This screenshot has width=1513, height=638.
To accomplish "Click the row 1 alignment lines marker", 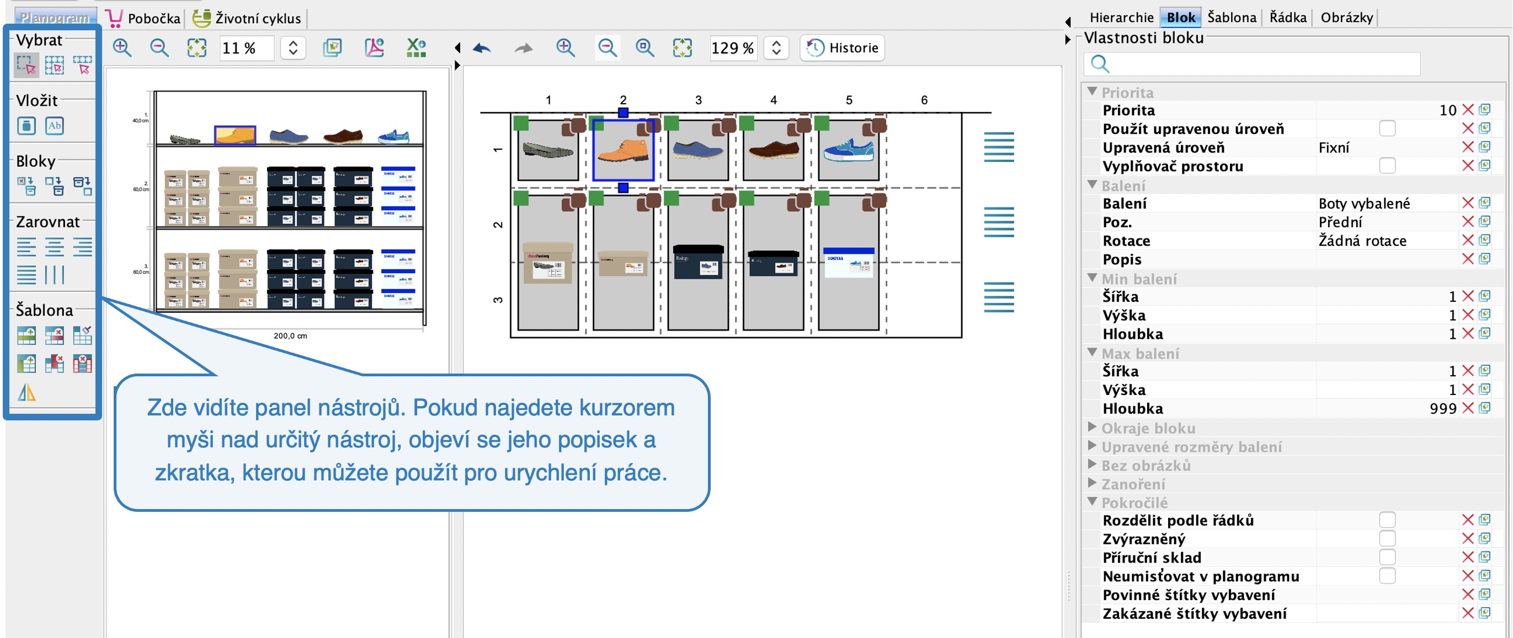I will click(999, 147).
